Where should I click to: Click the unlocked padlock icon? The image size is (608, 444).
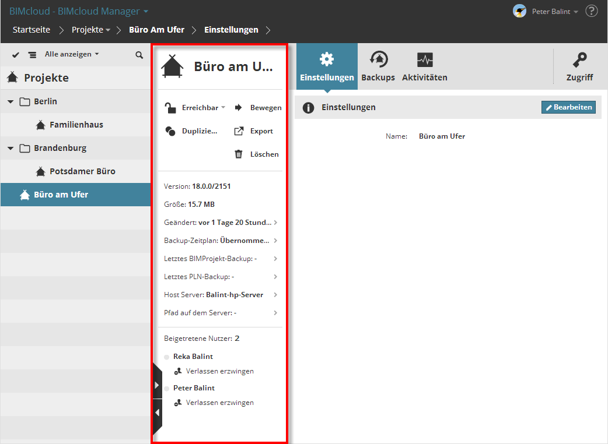pos(170,108)
